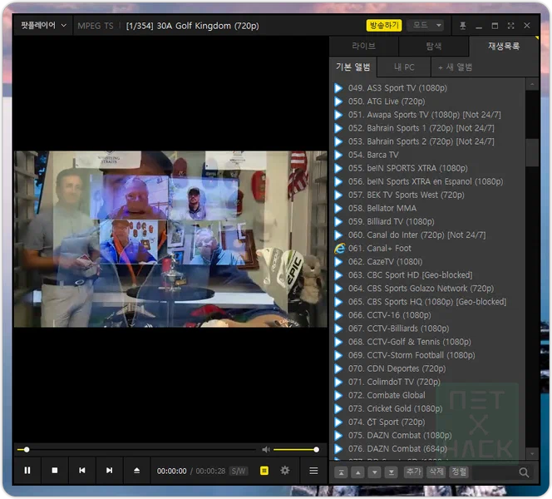The height and width of the screenshot is (499, 552).
Task: Click the play icon beside ATG Live
Action: coord(338,101)
